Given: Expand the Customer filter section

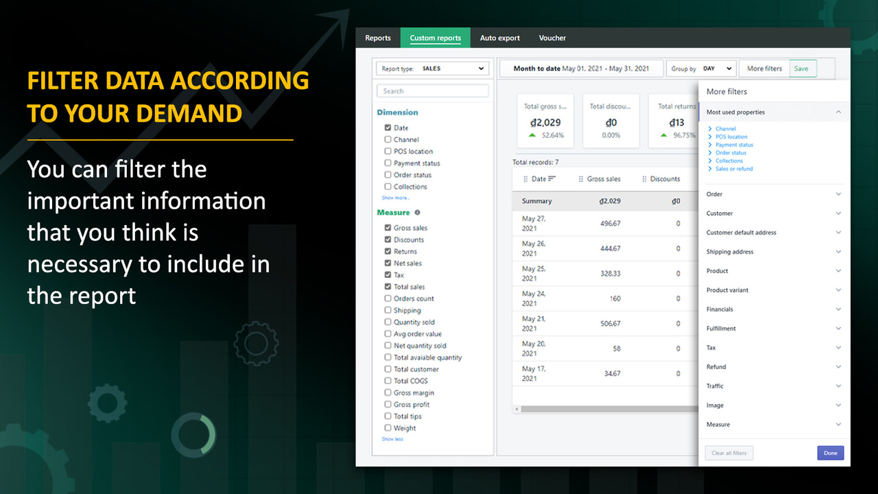Looking at the screenshot, I should tap(774, 213).
